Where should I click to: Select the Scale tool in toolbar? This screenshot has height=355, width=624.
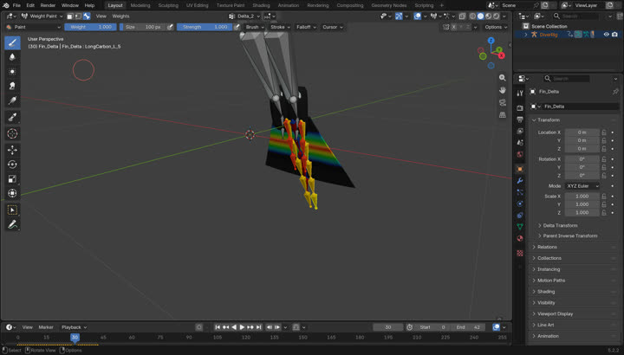(12, 179)
